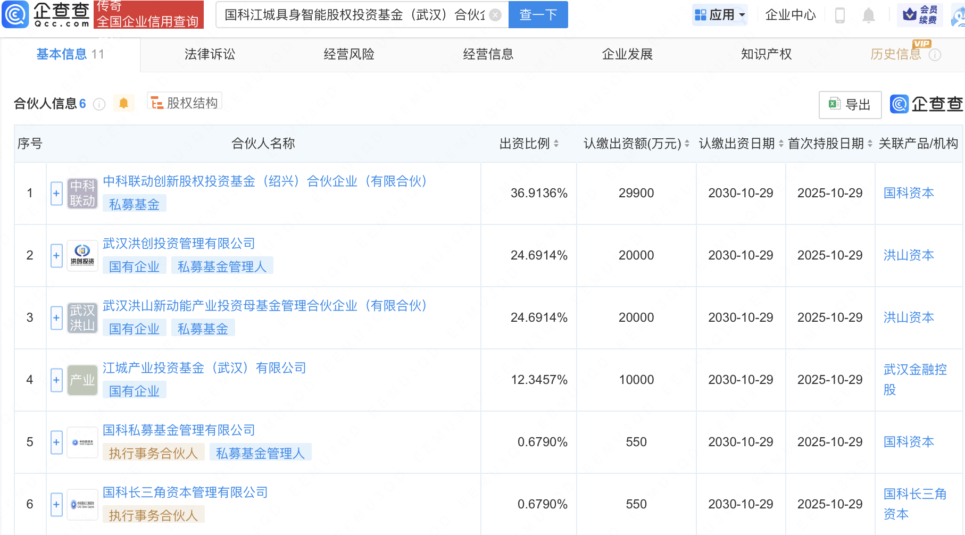965x535 pixels.
Task: Open the equity structure view
Action: pos(185,103)
